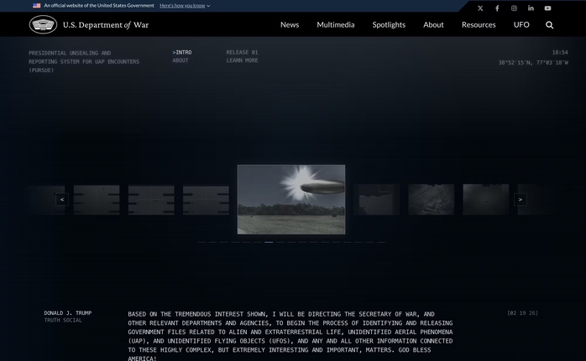Open the Facebook social icon

pos(497,8)
